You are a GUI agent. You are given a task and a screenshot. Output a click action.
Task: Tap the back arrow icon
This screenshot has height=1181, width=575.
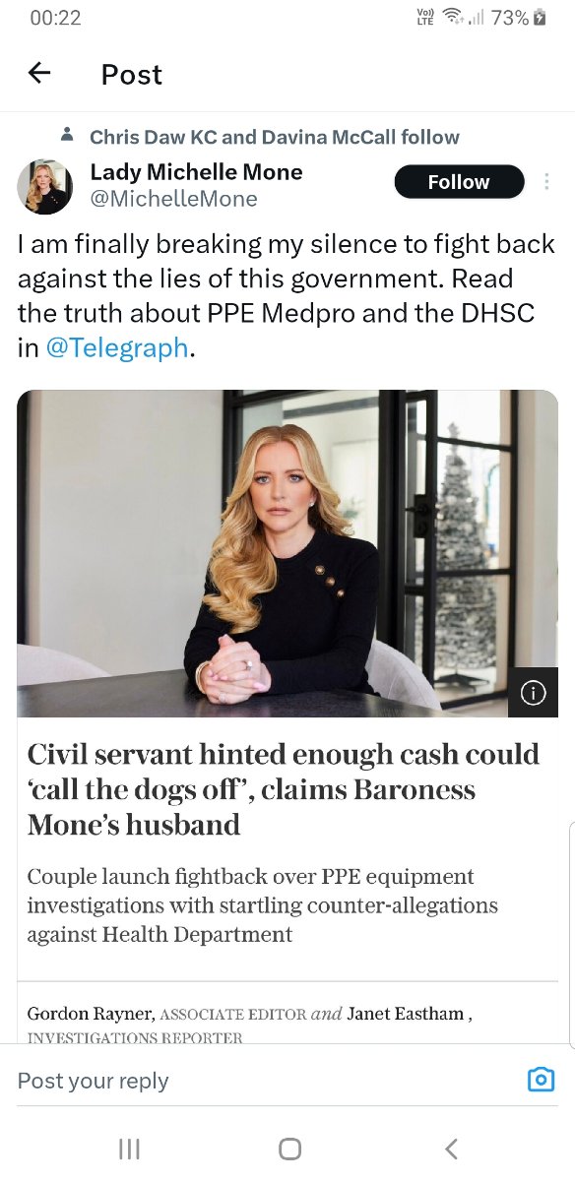pos(39,73)
